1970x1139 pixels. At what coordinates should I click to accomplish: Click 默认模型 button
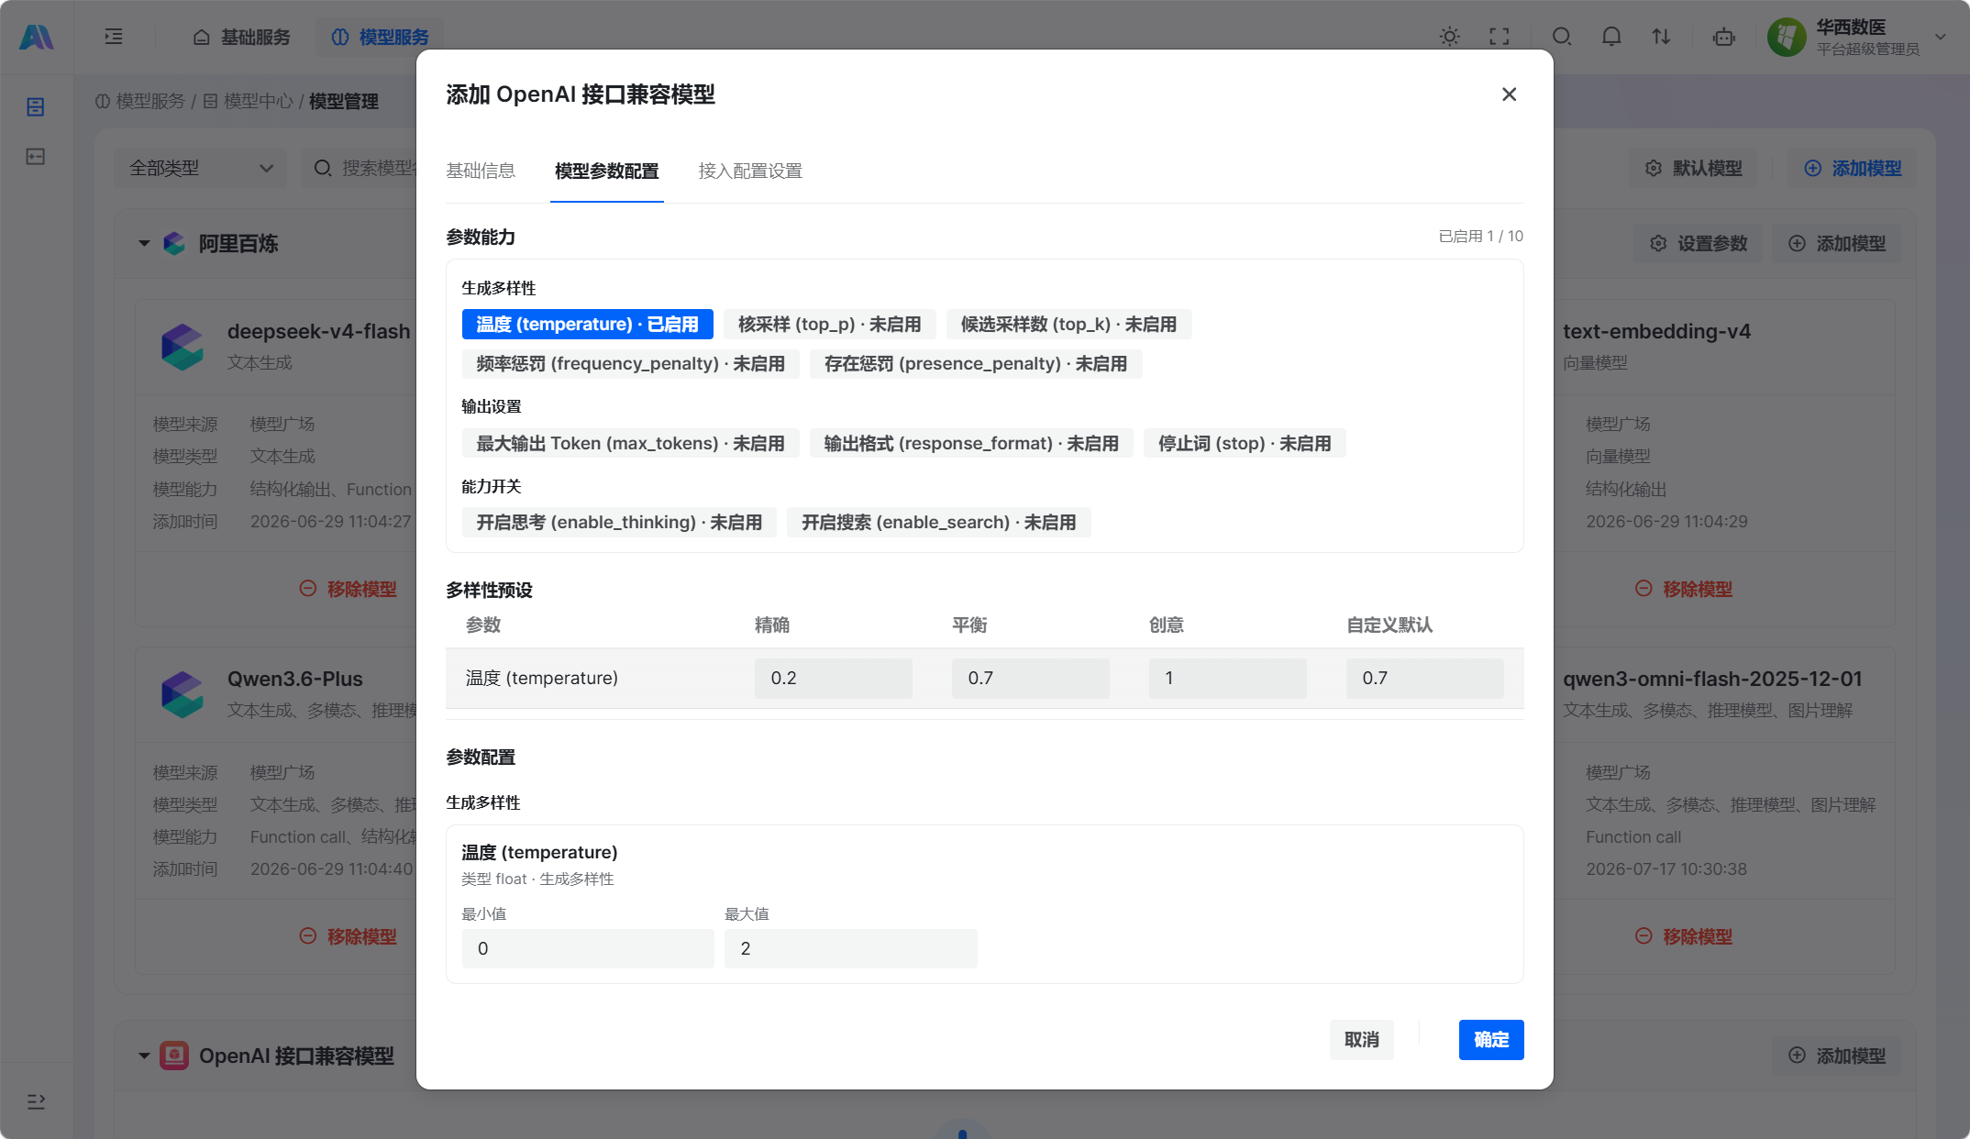pyautogui.click(x=1693, y=169)
